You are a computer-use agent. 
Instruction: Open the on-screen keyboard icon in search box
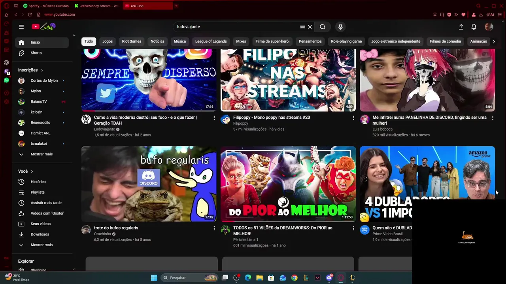tap(302, 27)
